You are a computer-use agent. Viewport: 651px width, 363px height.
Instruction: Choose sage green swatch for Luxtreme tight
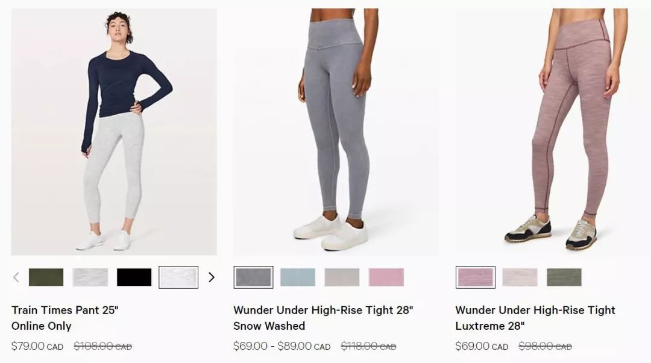pyautogui.click(x=564, y=277)
